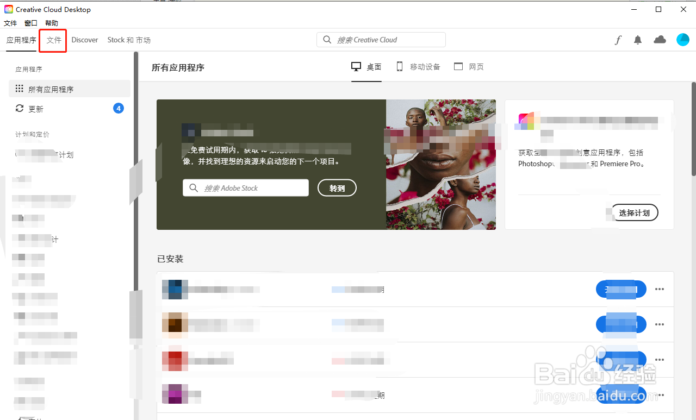Focus the 搜索 Creative Cloud search field
This screenshot has width=696, height=420.
click(x=381, y=40)
